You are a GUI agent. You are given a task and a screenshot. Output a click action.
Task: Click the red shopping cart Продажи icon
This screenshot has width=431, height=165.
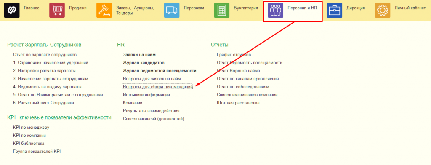coord(57,10)
